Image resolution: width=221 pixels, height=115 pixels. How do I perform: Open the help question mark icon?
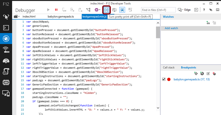pyautogui.click(x=204, y=10)
